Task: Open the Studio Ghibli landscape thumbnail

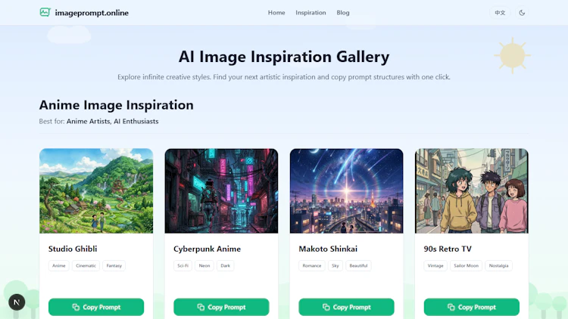Action: click(x=96, y=190)
